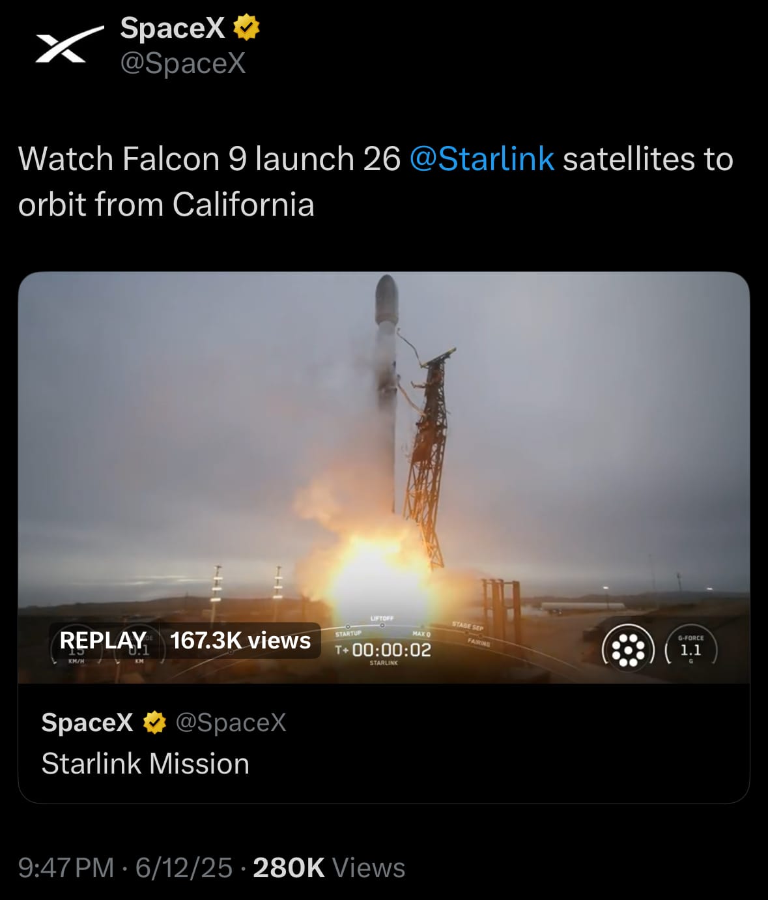
Task: Select the MAX Q marker on the timeline
Action: tap(421, 633)
